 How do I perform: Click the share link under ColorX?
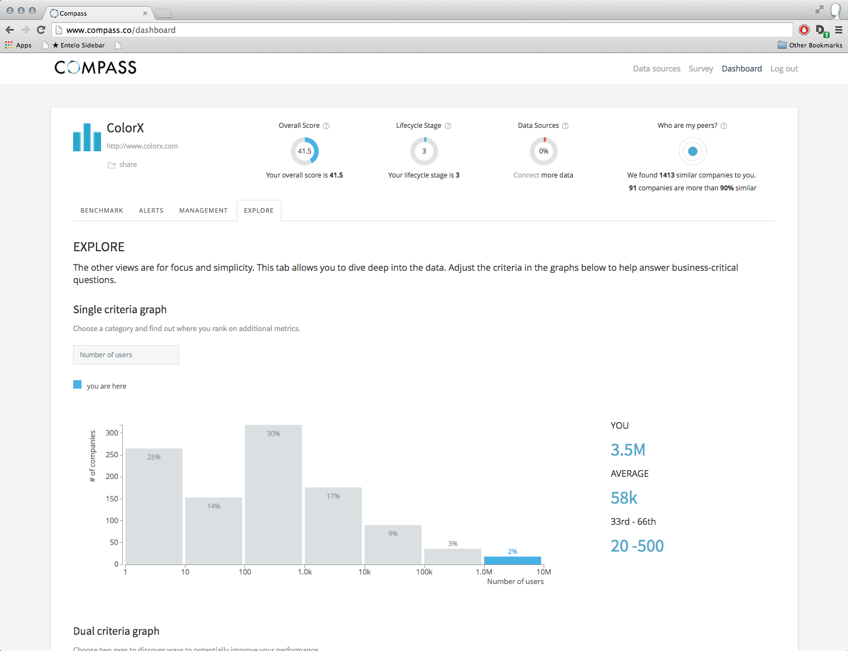pyautogui.click(x=128, y=165)
